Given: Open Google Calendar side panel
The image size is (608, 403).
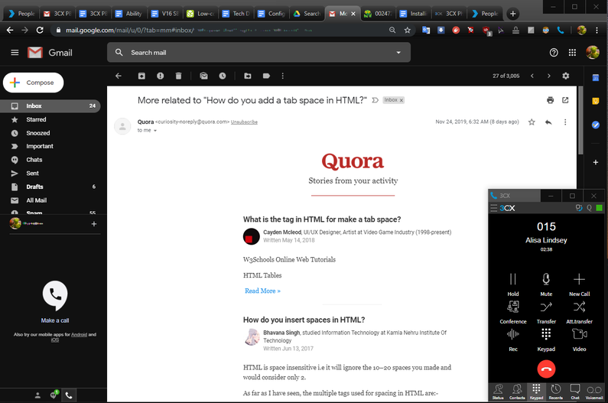Looking at the screenshot, I should 596,78.
